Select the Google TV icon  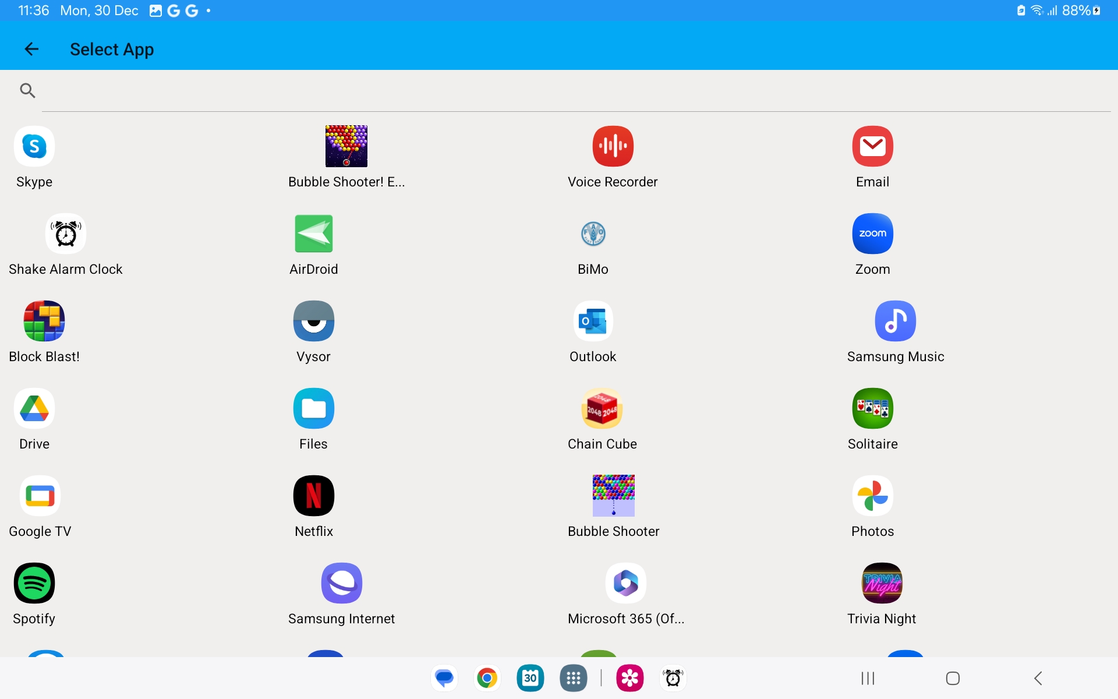click(x=40, y=496)
